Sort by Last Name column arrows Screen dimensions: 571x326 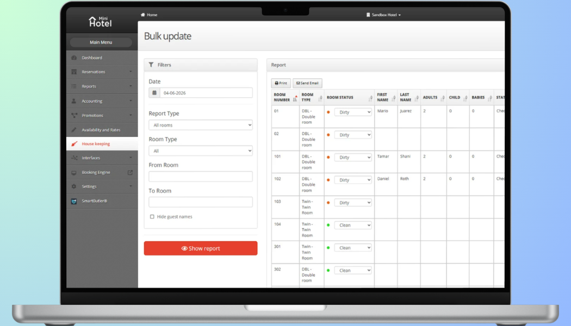[417, 97]
